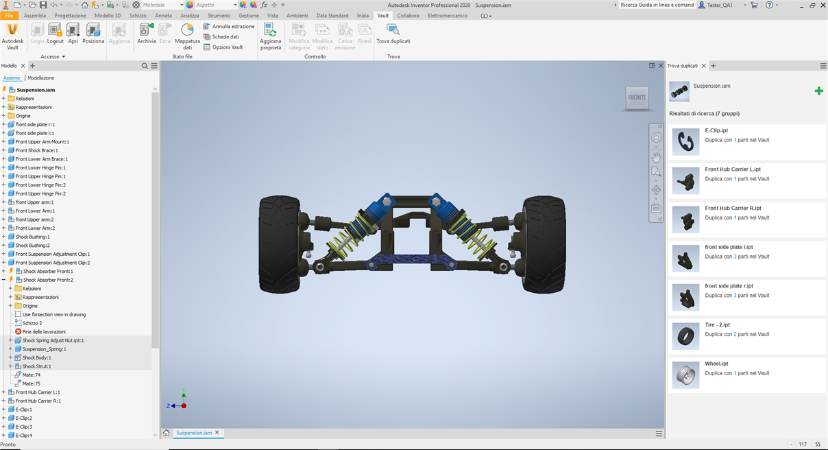
Task: Expand the Relazioni folder under Suspension.iam
Action: [3, 99]
